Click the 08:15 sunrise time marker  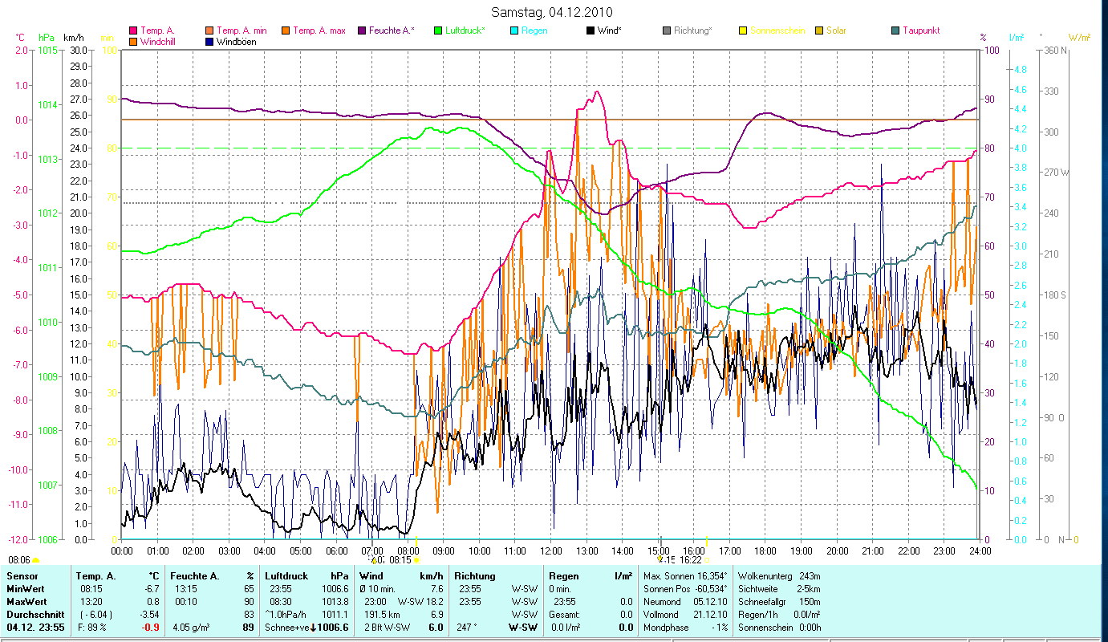pyautogui.click(x=400, y=560)
